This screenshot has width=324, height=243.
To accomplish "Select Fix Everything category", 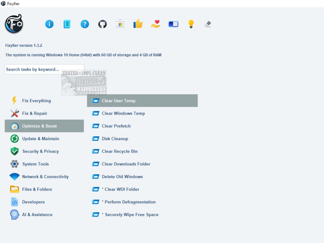I will click(x=44, y=101).
